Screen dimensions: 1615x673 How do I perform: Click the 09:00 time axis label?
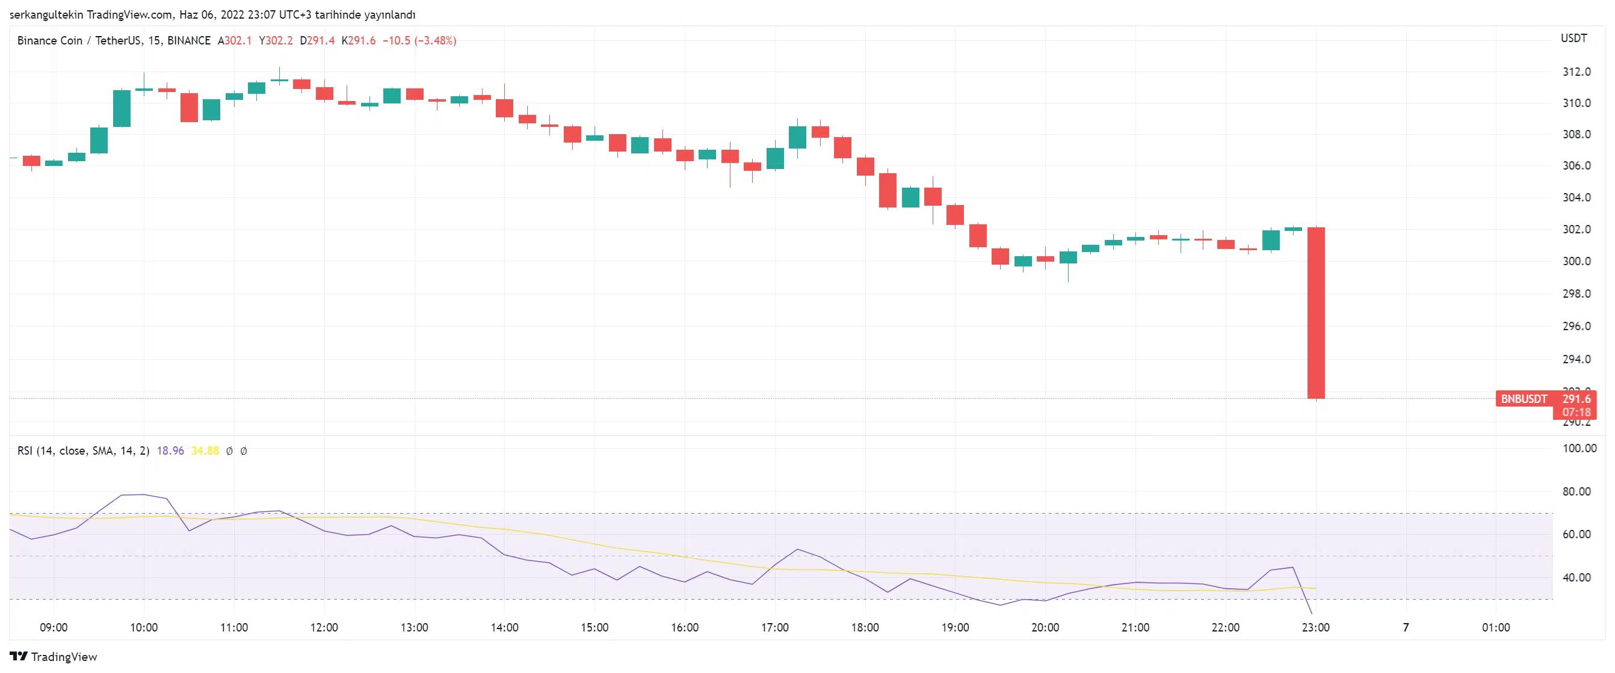point(54,628)
